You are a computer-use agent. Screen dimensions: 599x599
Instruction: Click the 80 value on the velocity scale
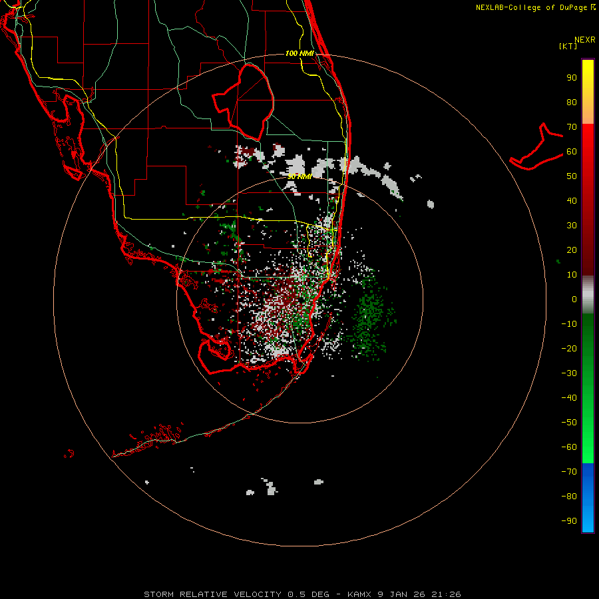pos(572,102)
